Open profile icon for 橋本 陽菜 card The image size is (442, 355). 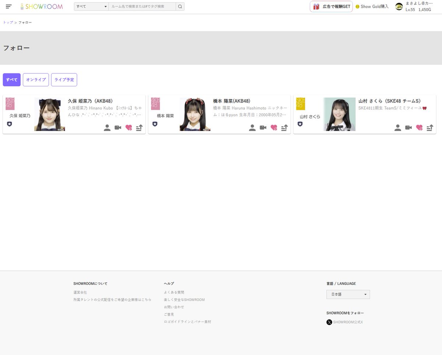coord(252,128)
